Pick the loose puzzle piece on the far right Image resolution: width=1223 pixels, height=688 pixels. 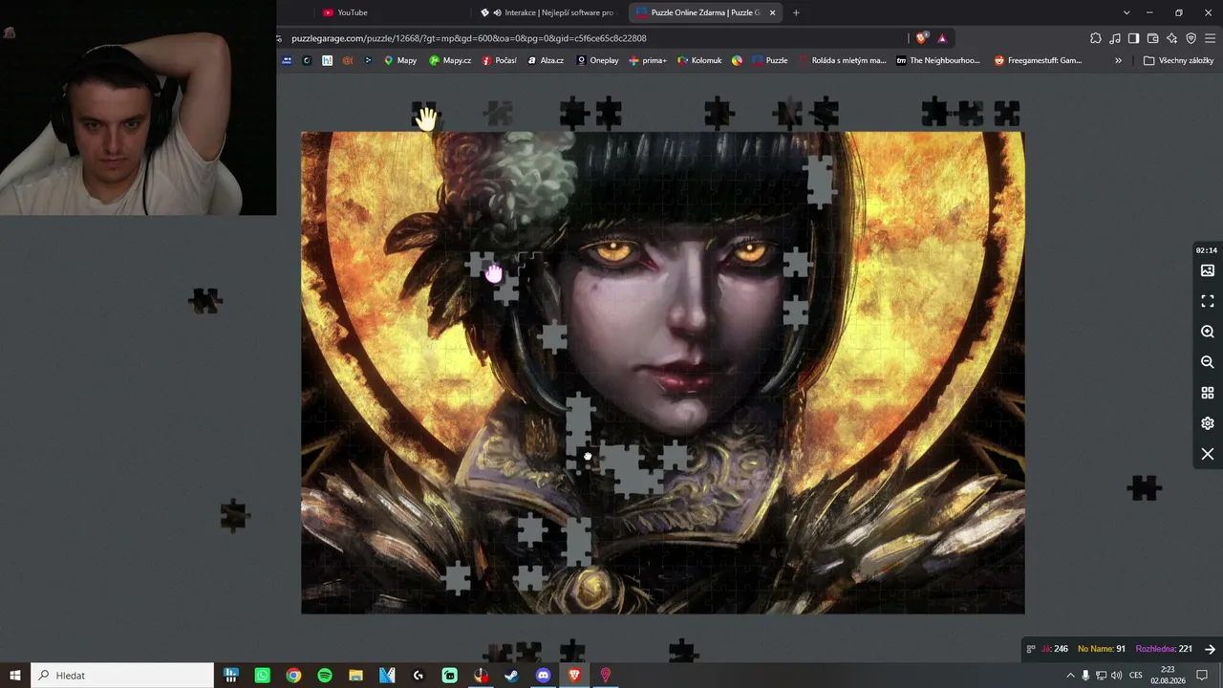[x=1145, y=488]
